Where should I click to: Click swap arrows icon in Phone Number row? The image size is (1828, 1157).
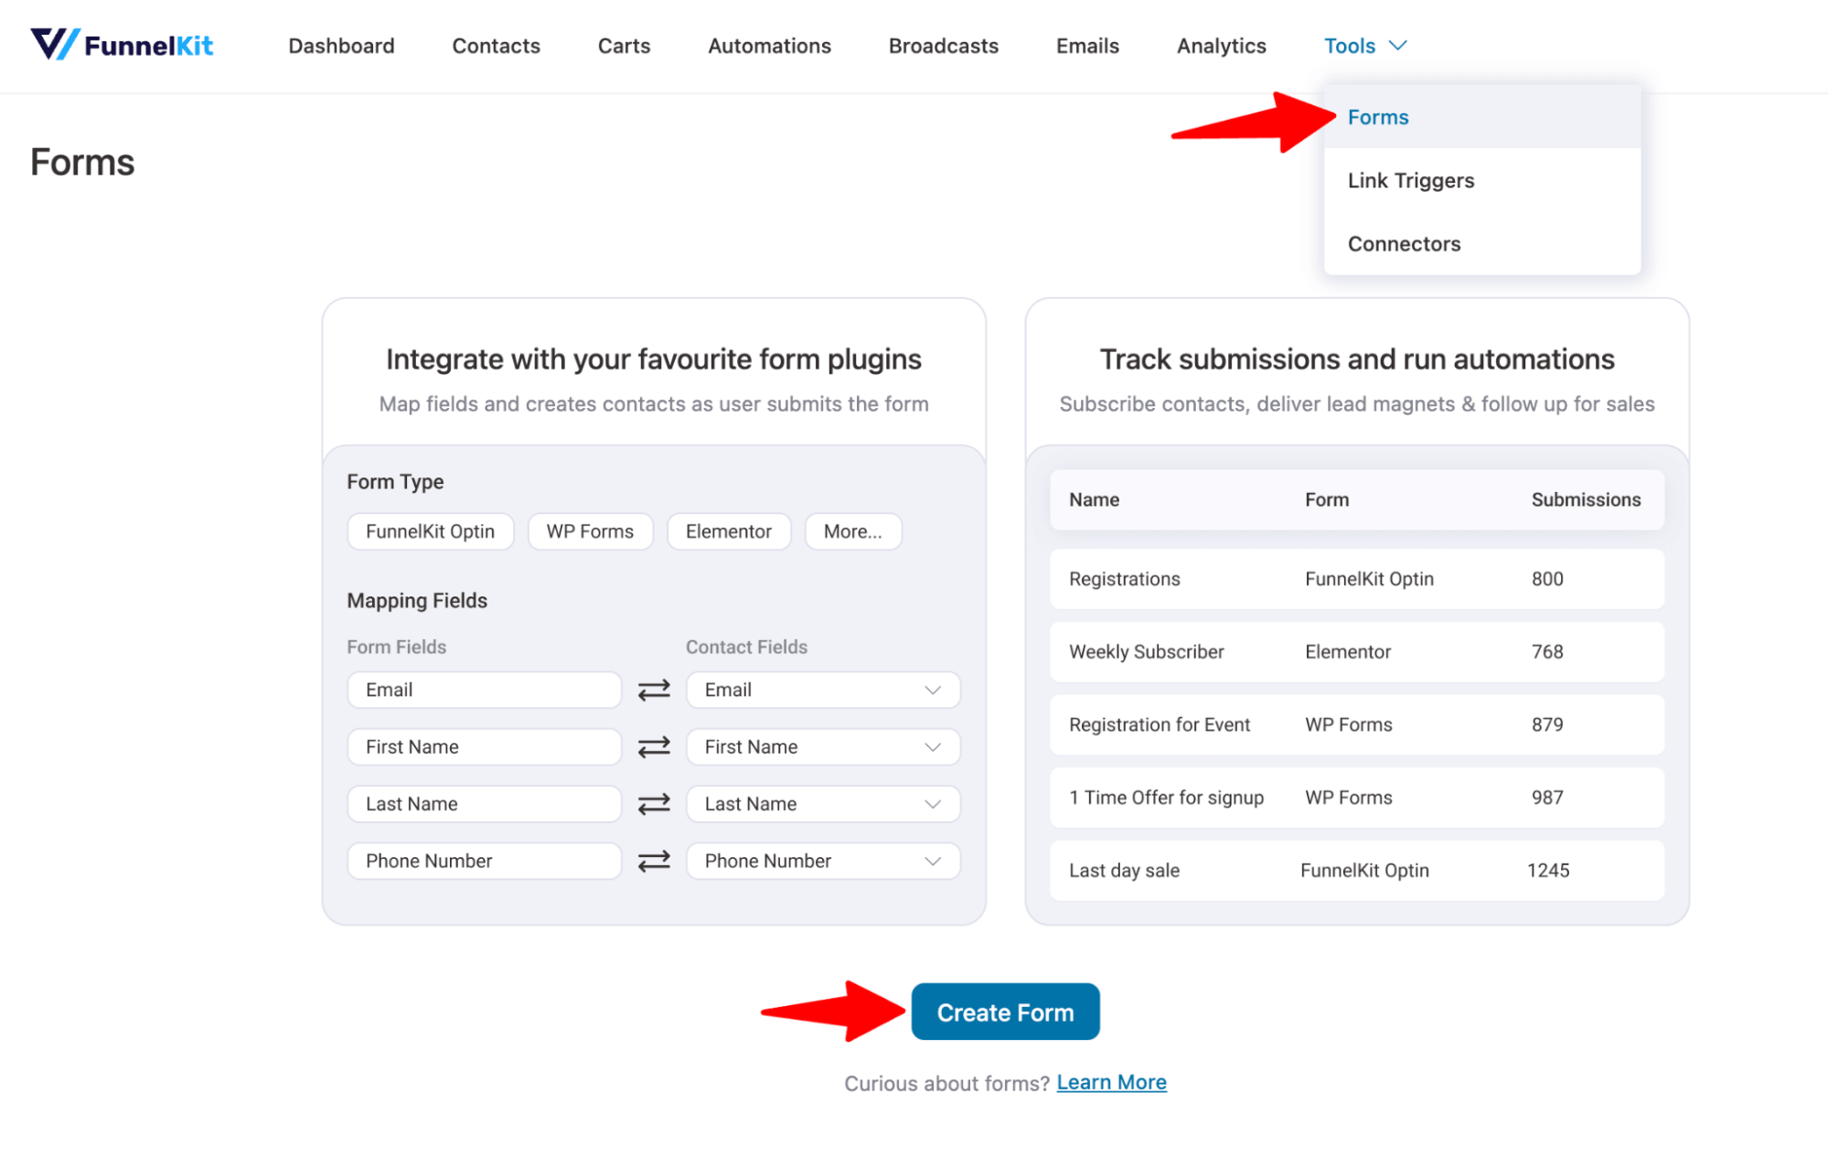coord(654,861)
